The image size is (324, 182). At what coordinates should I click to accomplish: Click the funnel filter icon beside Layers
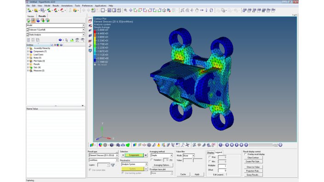113,165
